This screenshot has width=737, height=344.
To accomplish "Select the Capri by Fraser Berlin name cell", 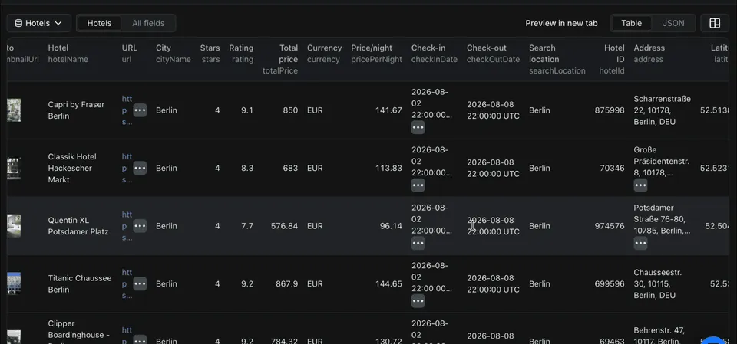I will 76,110.
